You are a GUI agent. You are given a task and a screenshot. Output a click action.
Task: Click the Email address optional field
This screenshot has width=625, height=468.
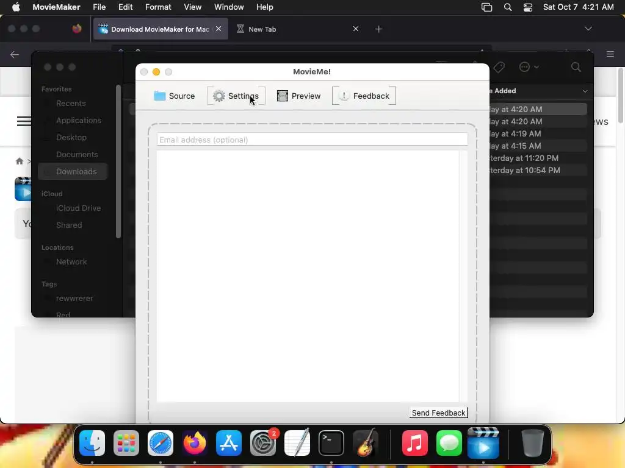312,140
